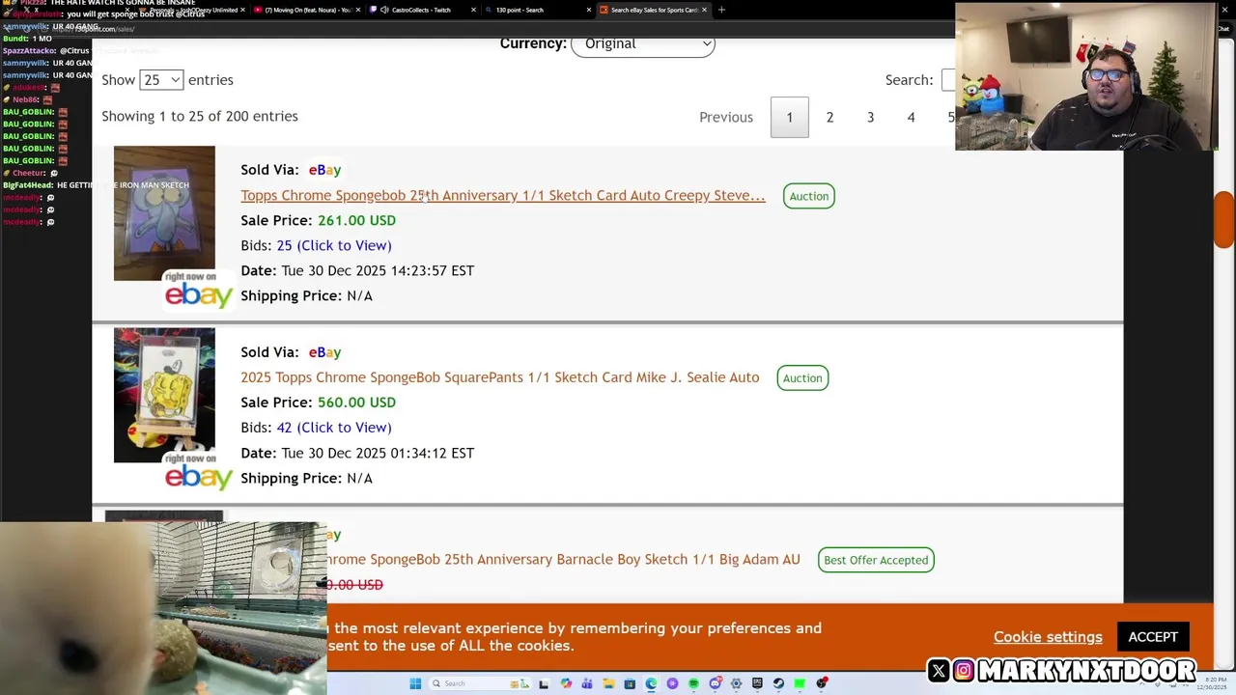The height and width of the screenshot is (695, 1236).
Task: Click the 261.00 USD sale price
Action: coord(356,220)
